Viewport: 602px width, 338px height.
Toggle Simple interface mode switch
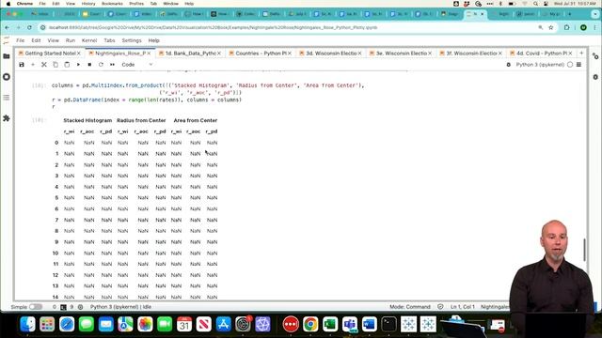(36, 307)
